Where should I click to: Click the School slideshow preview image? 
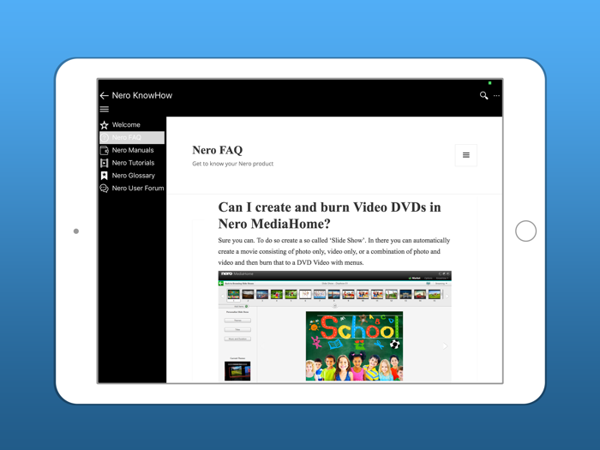pyautogui.click(x=354, y=346)
